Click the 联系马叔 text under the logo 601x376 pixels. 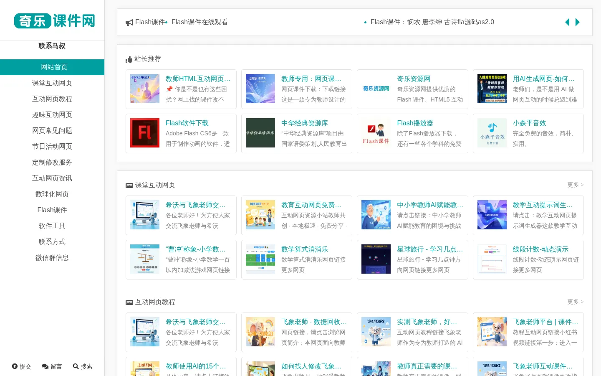point(52,46)
